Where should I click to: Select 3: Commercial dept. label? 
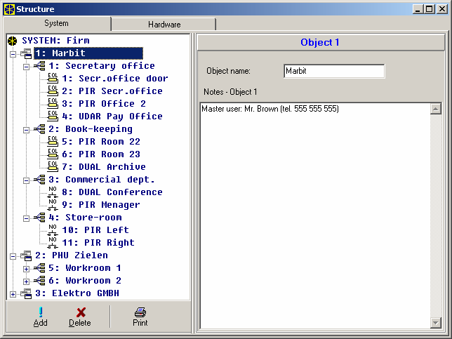pos(102,180)
